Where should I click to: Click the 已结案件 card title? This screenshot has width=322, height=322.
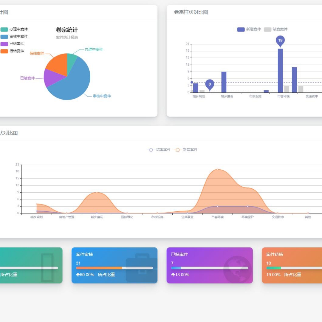pos(179,254)
